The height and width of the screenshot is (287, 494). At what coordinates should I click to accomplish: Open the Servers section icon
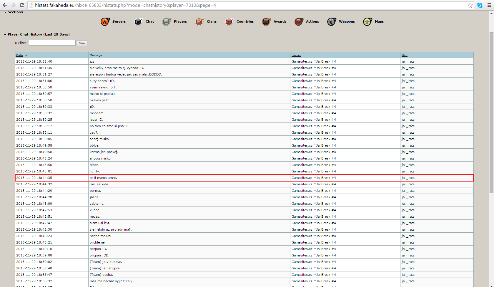pos(105,22)
